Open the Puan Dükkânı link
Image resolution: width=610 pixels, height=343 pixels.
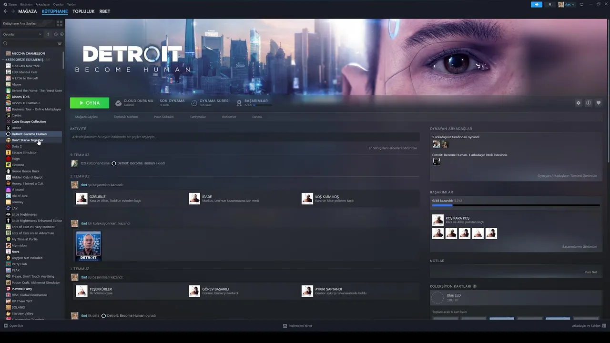click(164, 117)
